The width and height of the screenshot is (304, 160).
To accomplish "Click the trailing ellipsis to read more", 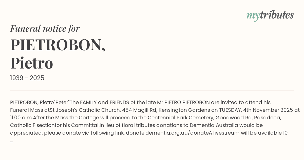I will 12,141.
